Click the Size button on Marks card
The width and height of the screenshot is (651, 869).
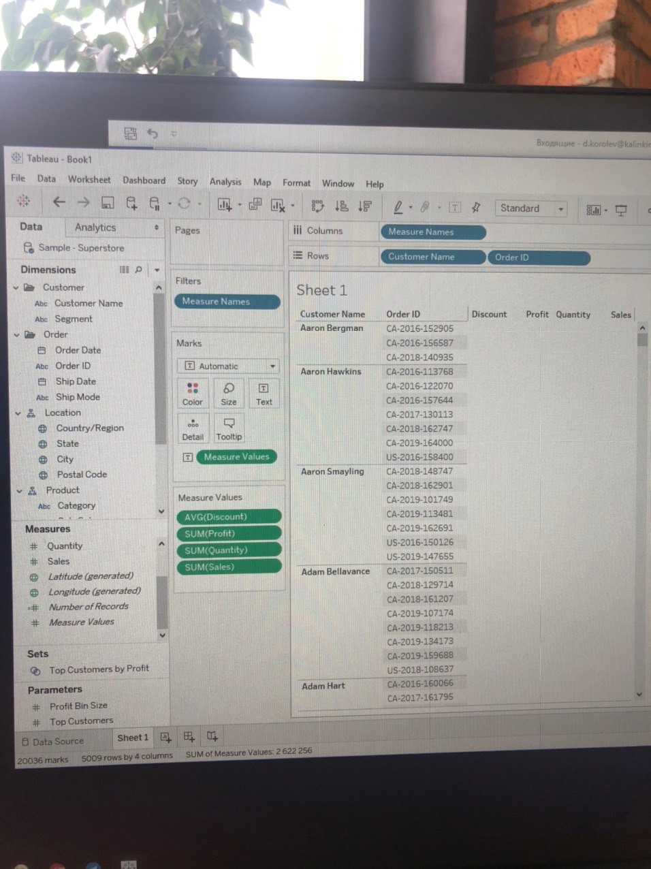click(229, 393)
